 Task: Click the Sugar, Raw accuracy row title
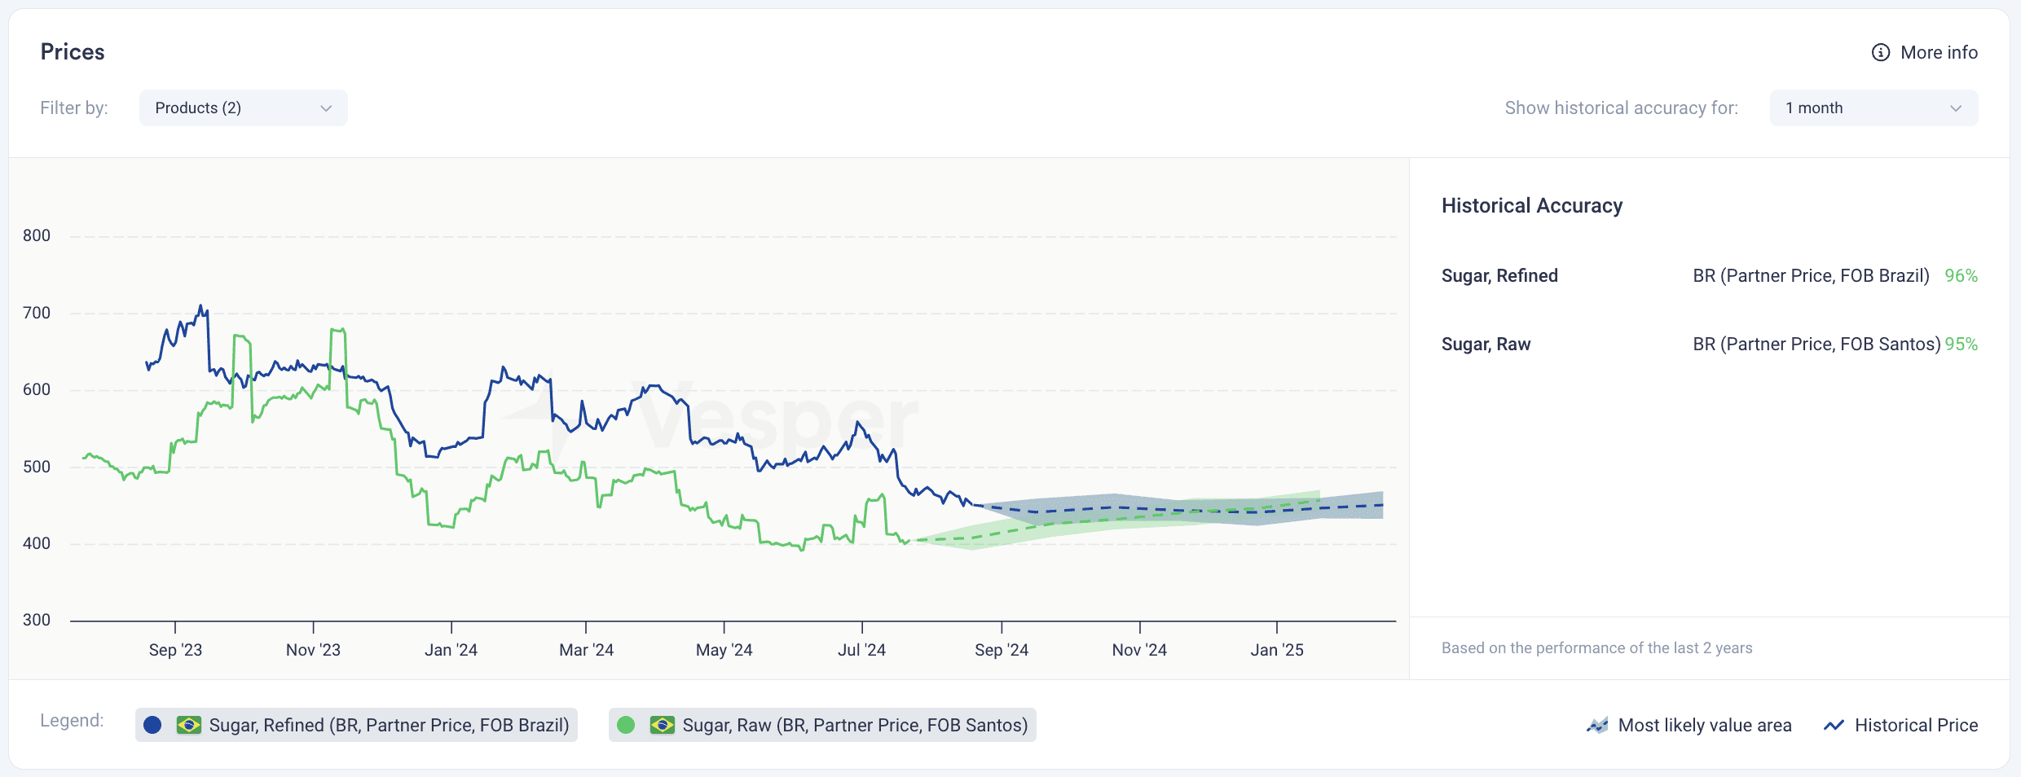pyautogui.click(x=1486, y=345)
